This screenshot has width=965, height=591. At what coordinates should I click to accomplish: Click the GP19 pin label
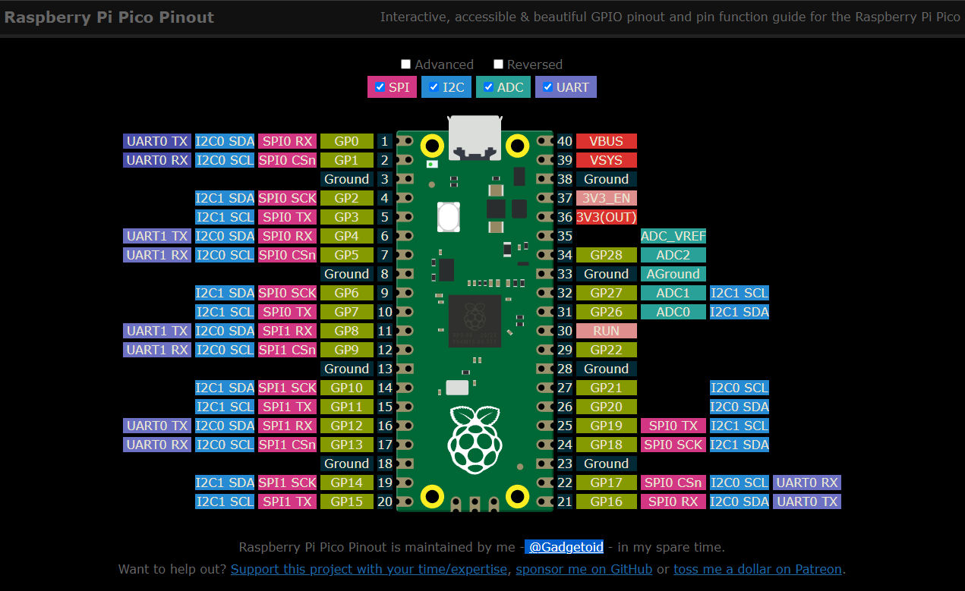[607, 426]
